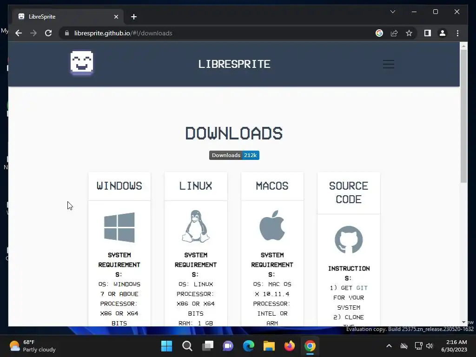Image resolution: width=476 pixels, height=357 pixels.
Task: Click the Apple logo in the macOS card
Action: 272,225
